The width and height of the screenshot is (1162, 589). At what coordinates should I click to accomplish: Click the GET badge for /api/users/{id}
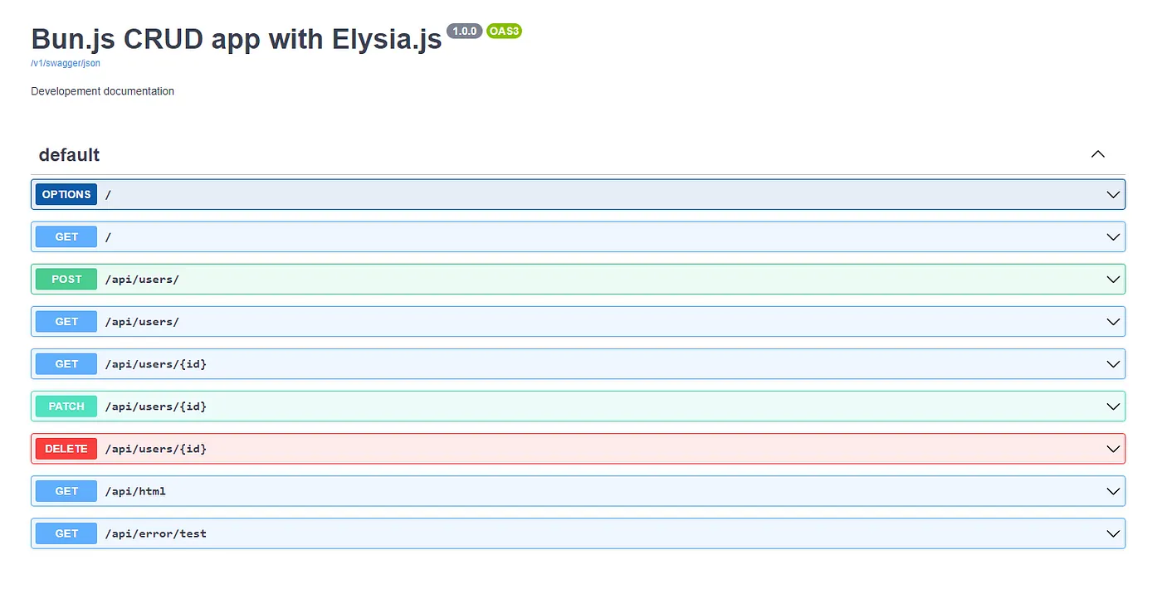(x=66, y=364)
